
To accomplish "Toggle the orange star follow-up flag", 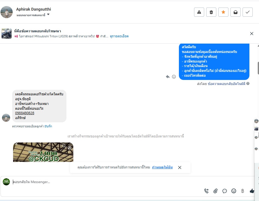I will click(x=223, y=12).
